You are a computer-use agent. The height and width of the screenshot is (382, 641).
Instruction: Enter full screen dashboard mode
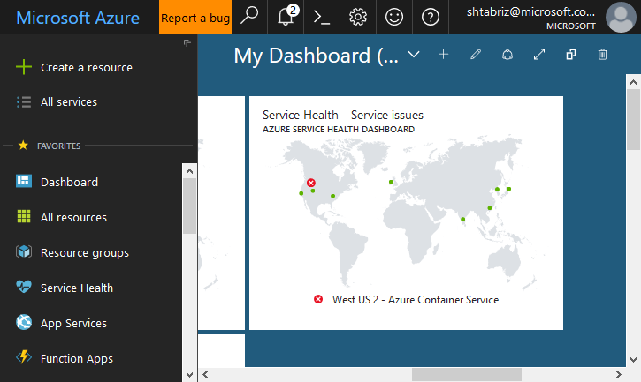coord(539,55)
